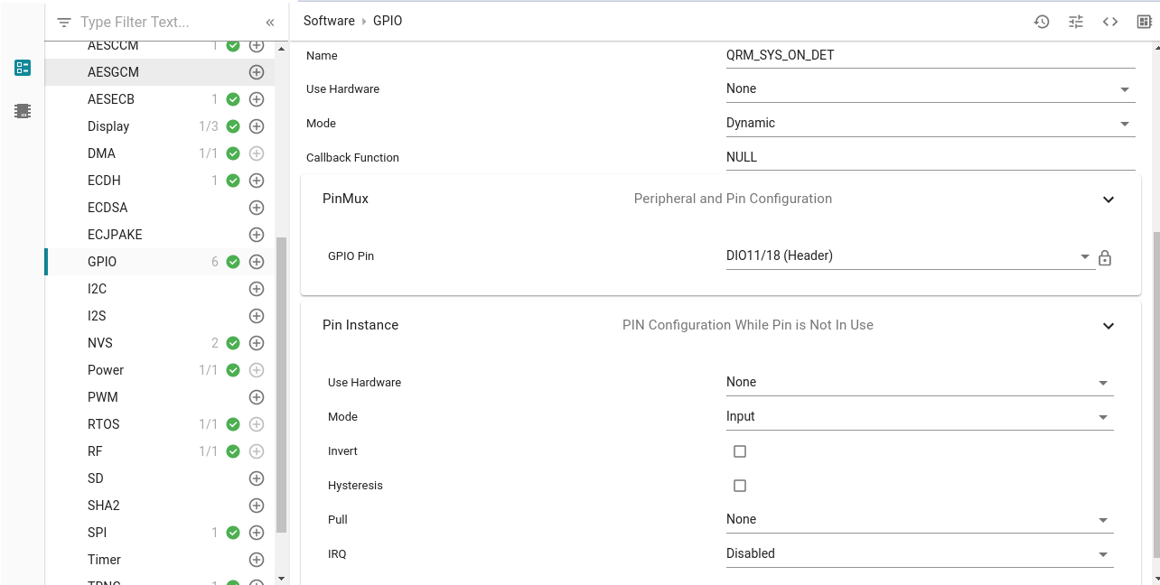
Task: Open the history icon in header
Action: (1042, 22)
